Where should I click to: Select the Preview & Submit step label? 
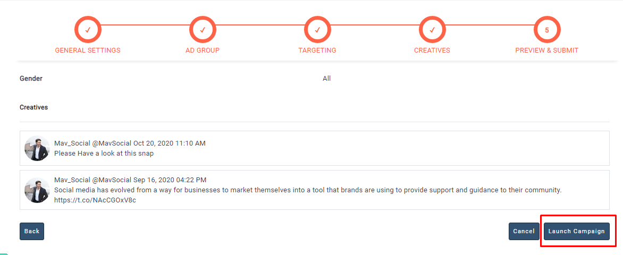[x=547, y=50]
